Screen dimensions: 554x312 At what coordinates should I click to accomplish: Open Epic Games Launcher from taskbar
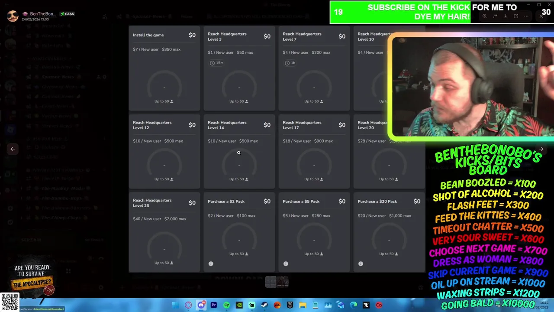click(290, 305)
